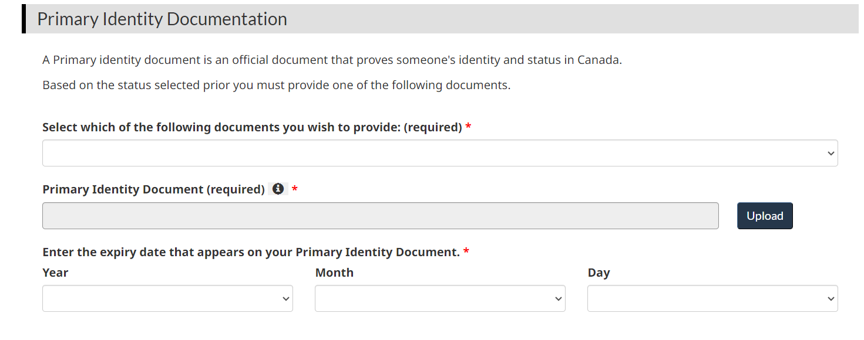The width and height of the screenshot is (864, 340).
Task: Open the document selection dropdown
Action: (x=440, y=153)
